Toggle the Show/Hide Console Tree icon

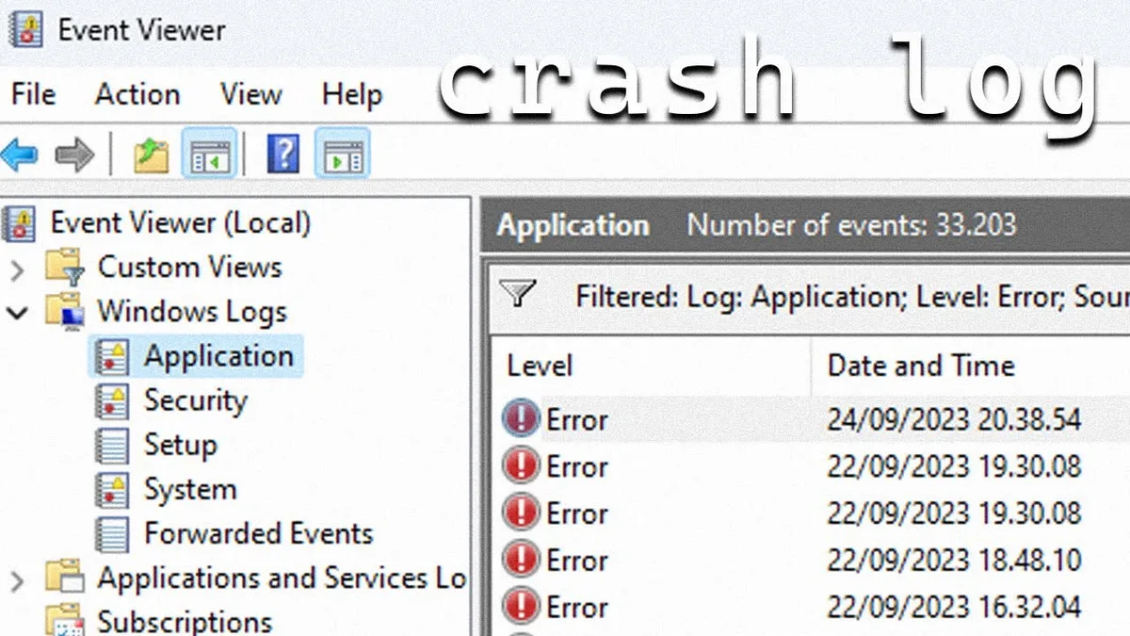pos(209,154)
